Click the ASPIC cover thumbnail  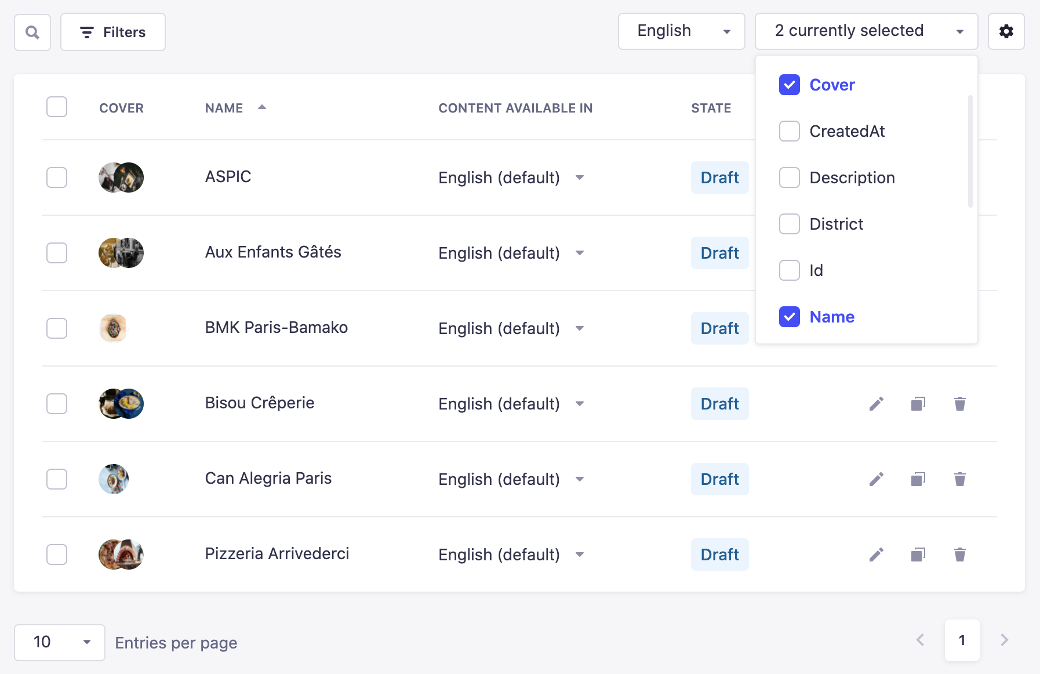pos(121,177)
